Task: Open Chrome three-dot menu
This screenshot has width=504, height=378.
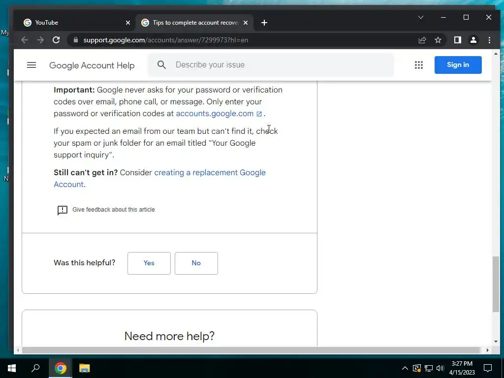Action: pos(489,40)
